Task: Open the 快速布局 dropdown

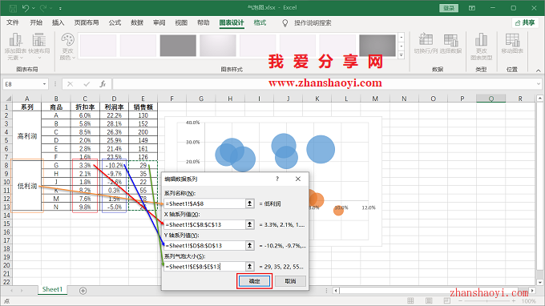Action: tap(39, 46)
